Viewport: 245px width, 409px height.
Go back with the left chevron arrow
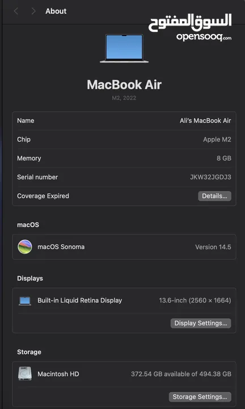tap(16, 11)
